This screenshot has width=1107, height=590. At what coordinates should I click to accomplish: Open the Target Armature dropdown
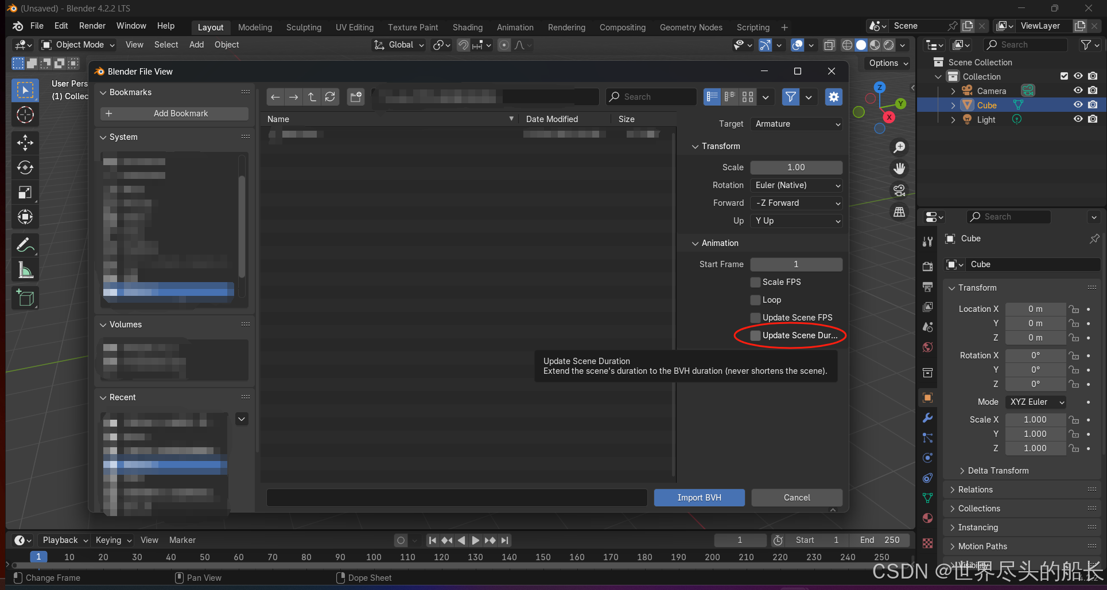pos(797,124)
